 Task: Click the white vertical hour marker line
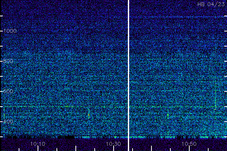coord(128,75)
